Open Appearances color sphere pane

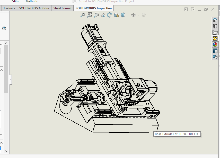[215, 44]
